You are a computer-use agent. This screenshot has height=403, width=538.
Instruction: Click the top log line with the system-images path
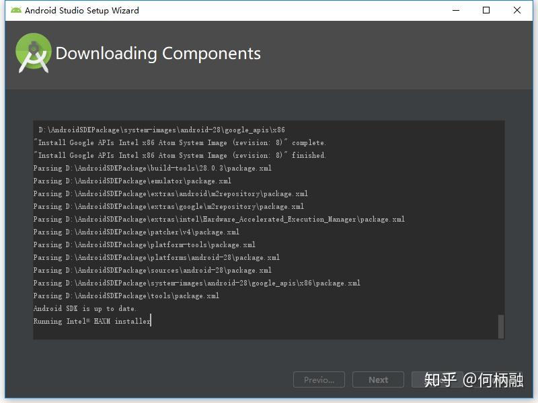pos(161,130)
